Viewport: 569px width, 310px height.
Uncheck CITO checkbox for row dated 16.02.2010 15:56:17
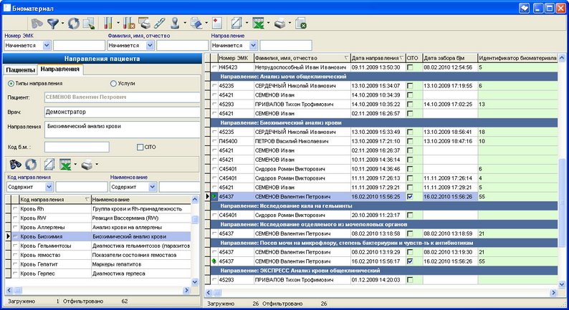(410, 261)
